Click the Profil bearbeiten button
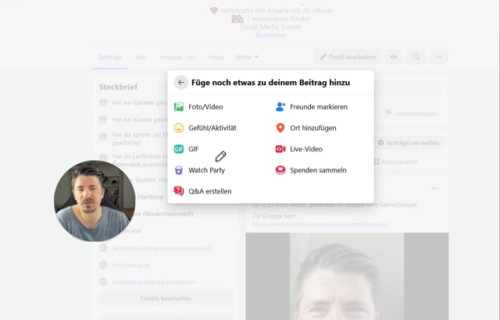The width and height of the screenshot is (500, 320). click(348, 57)
